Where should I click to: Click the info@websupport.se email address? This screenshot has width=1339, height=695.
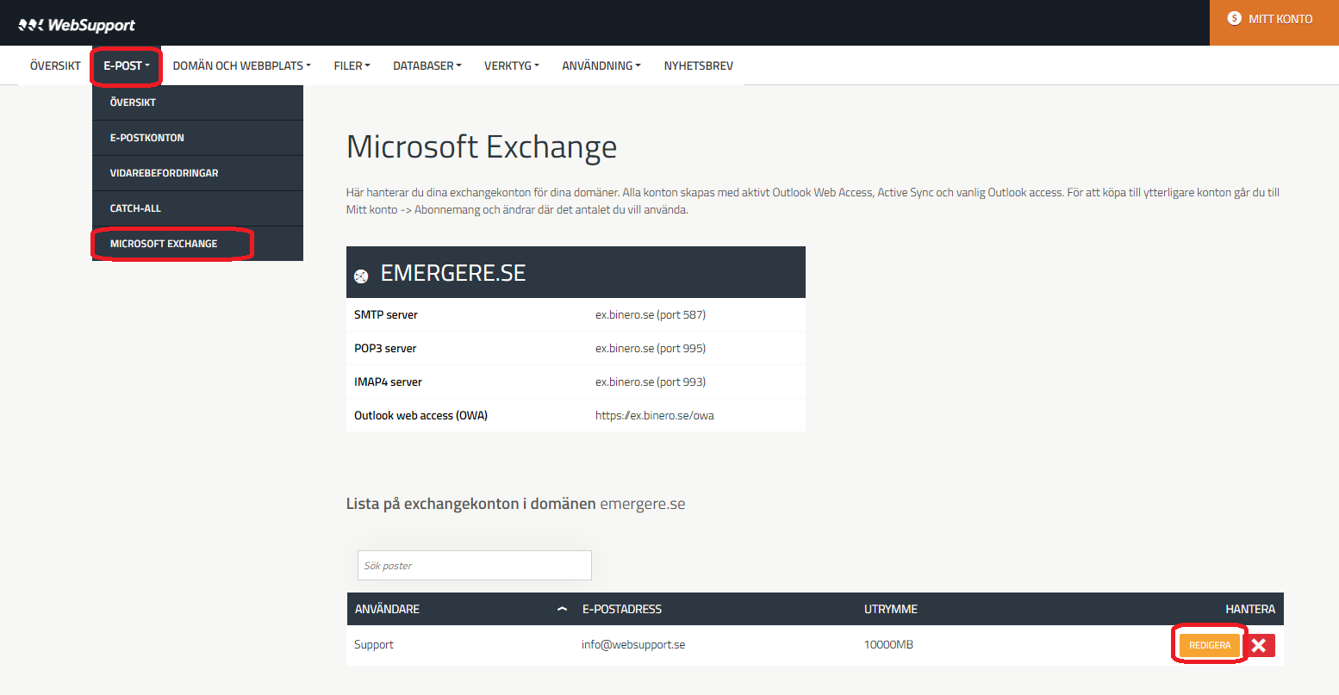633,644
